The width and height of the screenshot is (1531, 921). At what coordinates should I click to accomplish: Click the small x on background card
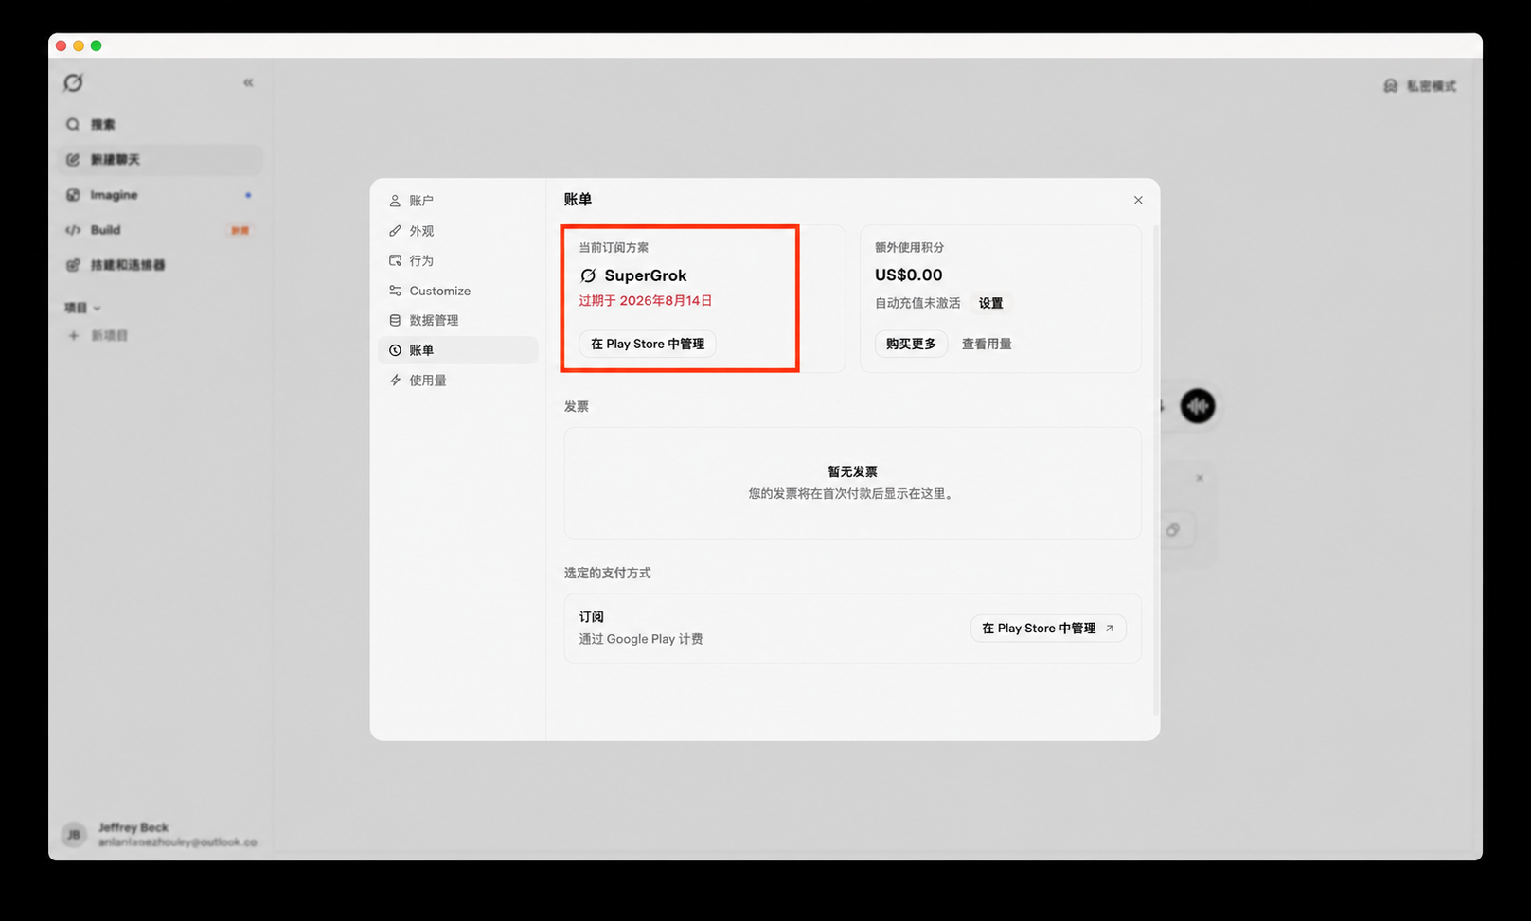(x=1200, y=478)
